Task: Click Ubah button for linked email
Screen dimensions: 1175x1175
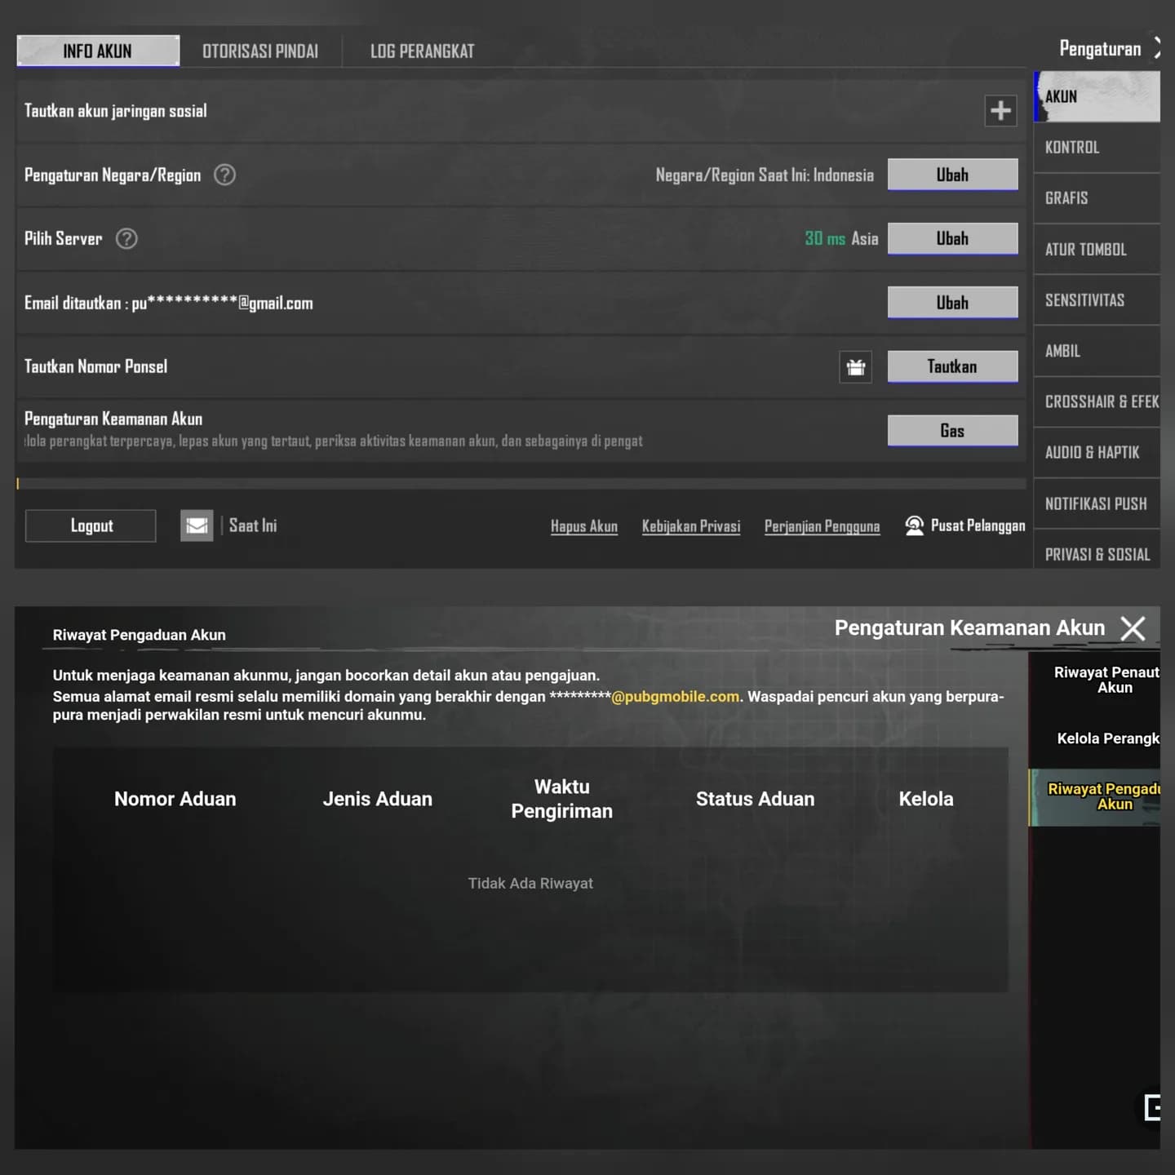Action: pos(952,303)
